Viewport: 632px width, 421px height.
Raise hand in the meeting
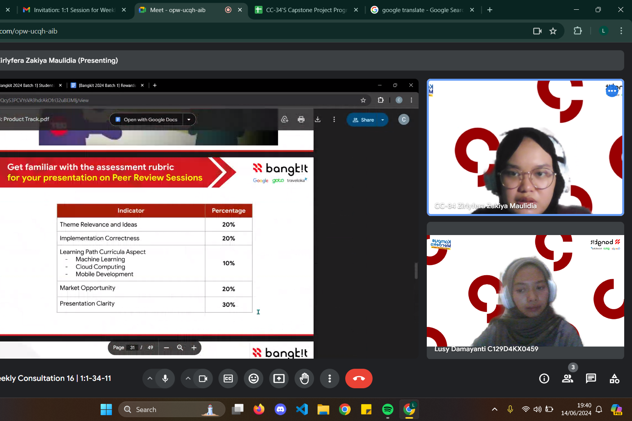click(x=304, y=379)
